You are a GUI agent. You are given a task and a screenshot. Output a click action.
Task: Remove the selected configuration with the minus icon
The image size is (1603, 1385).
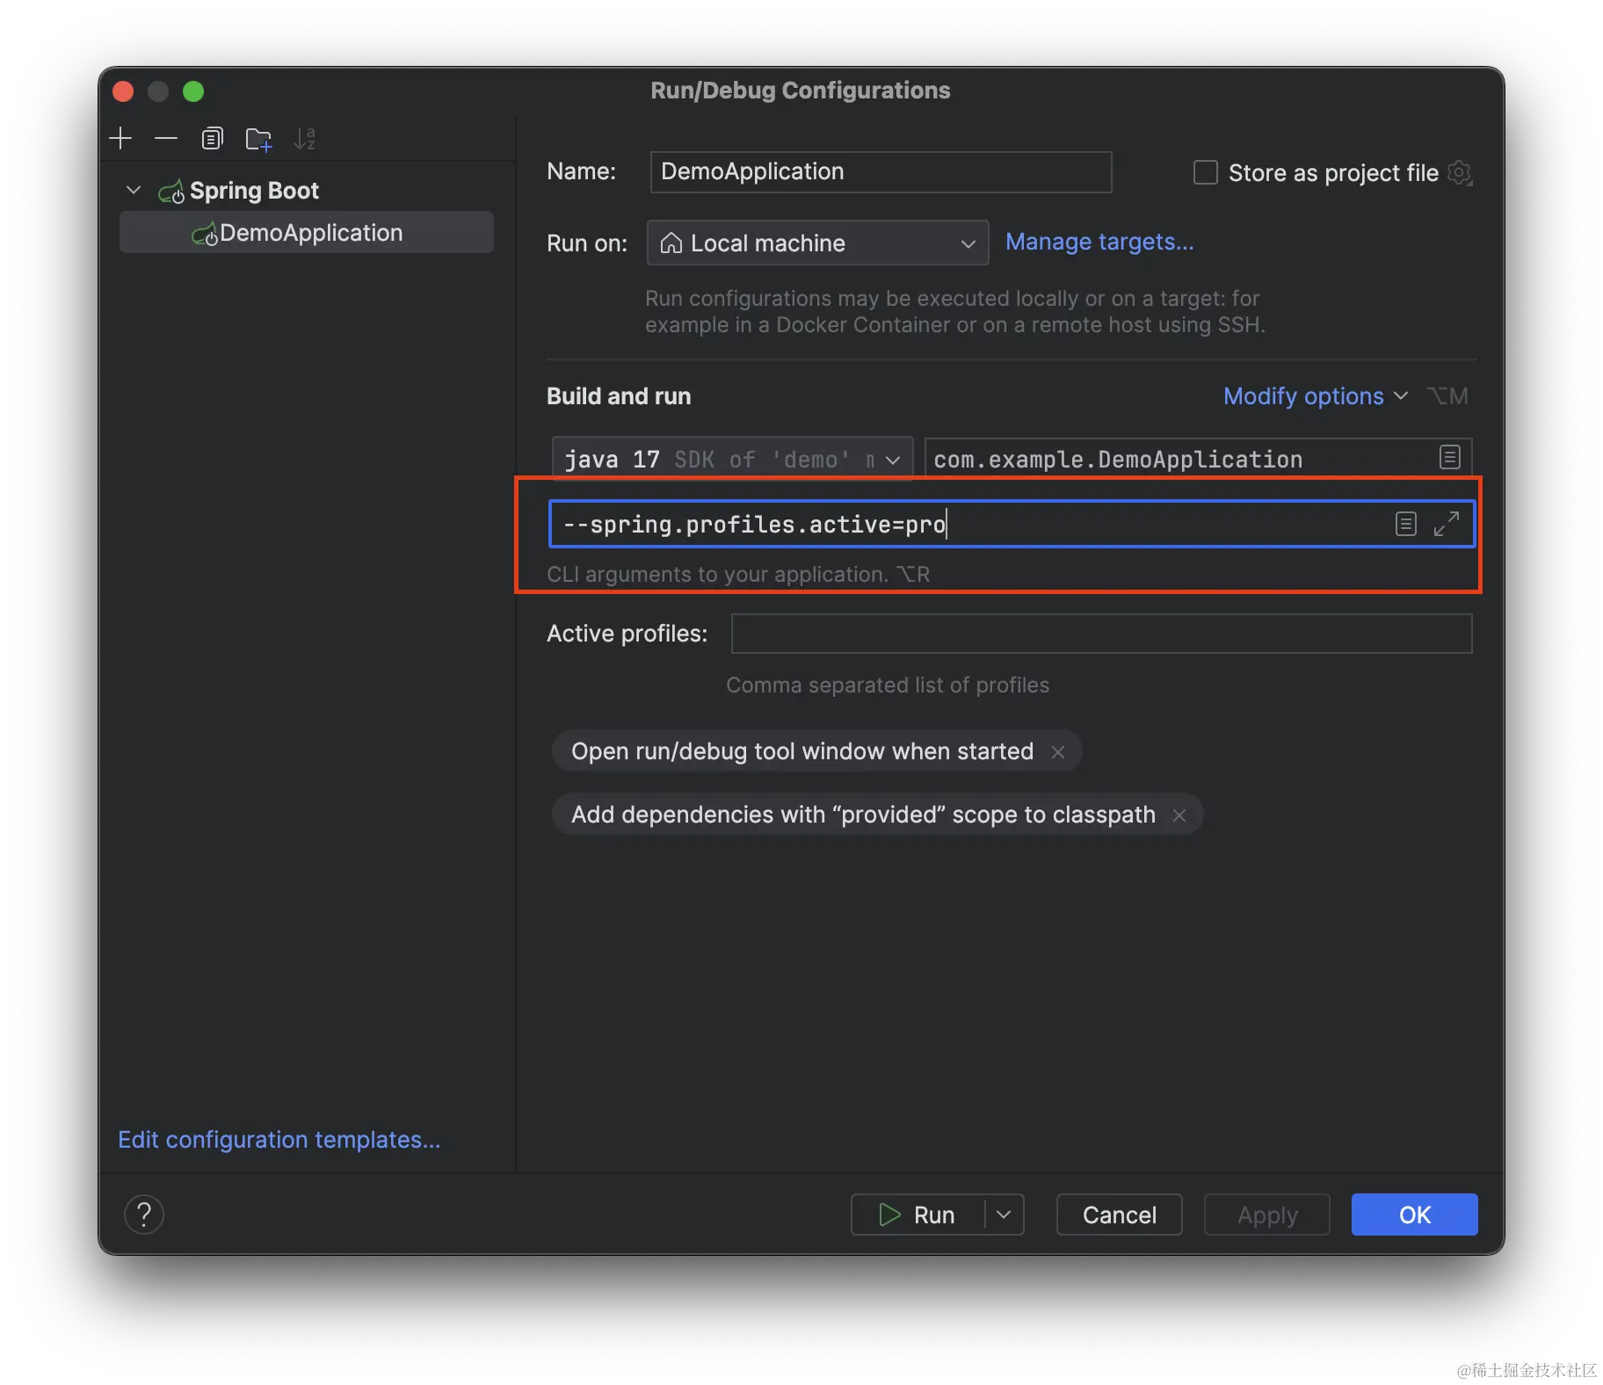(166, 138)
